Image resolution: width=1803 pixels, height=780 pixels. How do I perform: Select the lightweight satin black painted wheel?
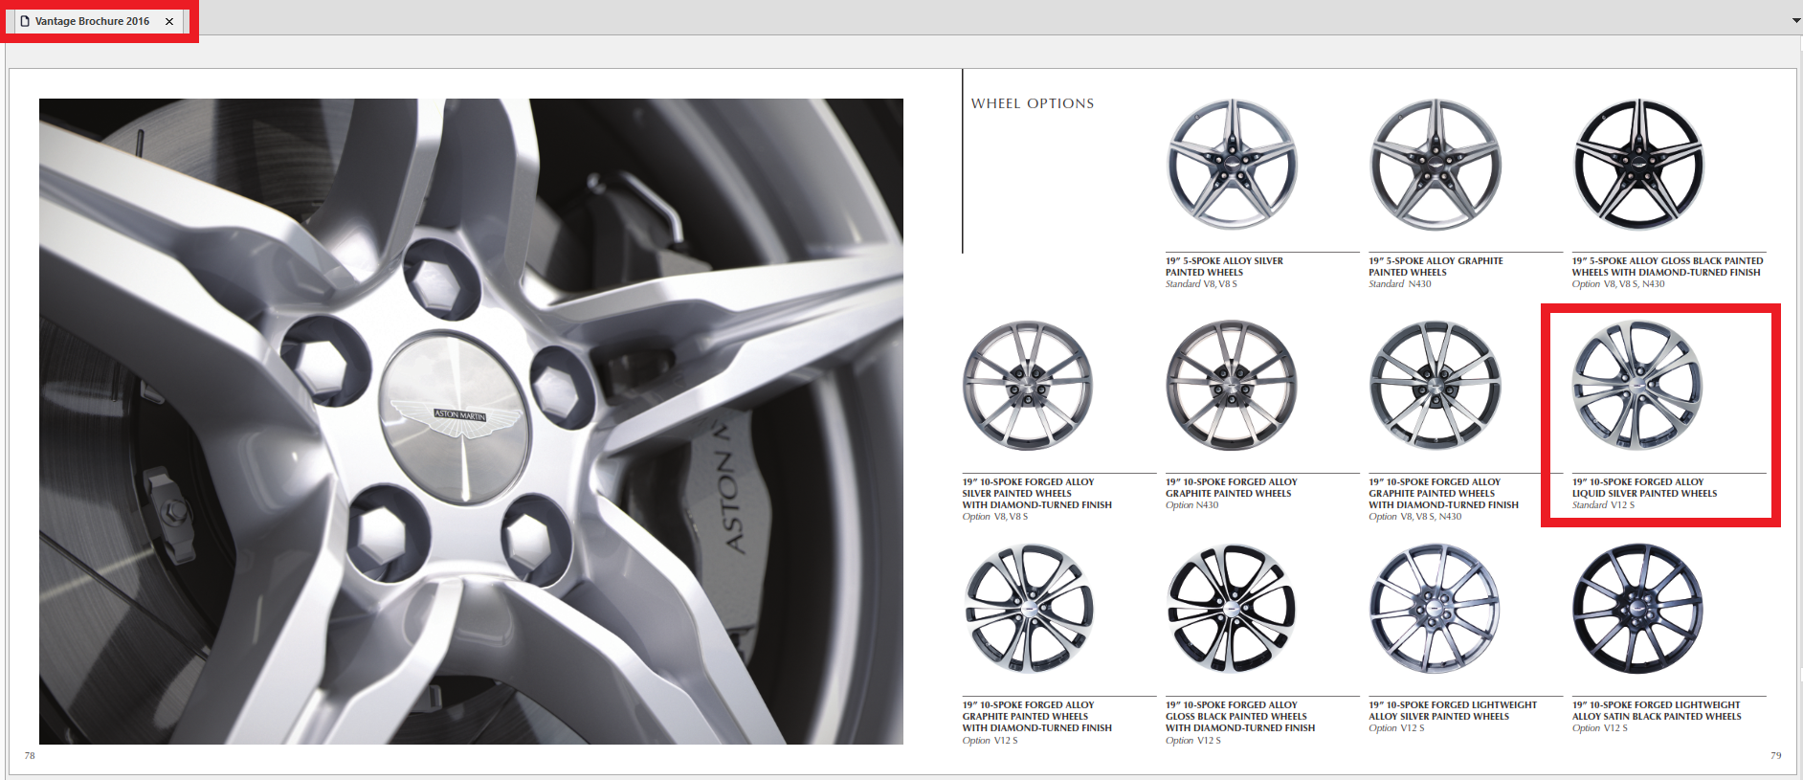[1637, 609]
